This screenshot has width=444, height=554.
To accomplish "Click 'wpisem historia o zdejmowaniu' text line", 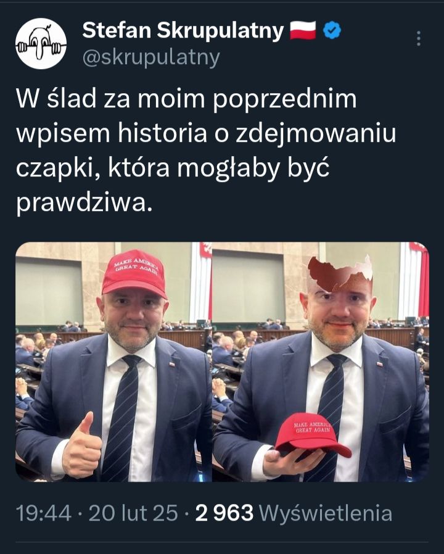I will (207, 133).
